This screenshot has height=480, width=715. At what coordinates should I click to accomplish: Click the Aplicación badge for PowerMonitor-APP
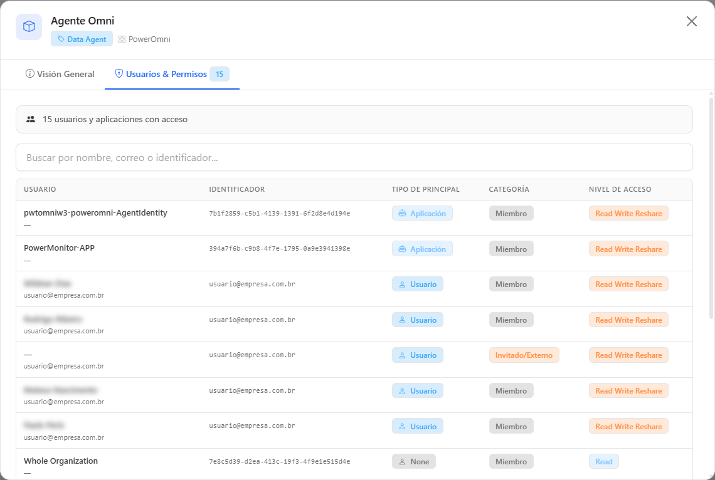422,249
